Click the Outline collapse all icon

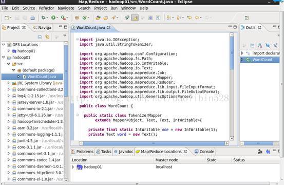[252, 46]
